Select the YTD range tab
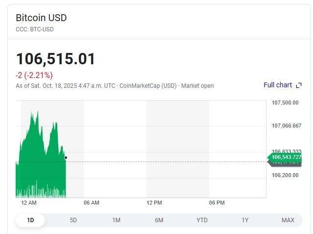 tap(202, 220)
